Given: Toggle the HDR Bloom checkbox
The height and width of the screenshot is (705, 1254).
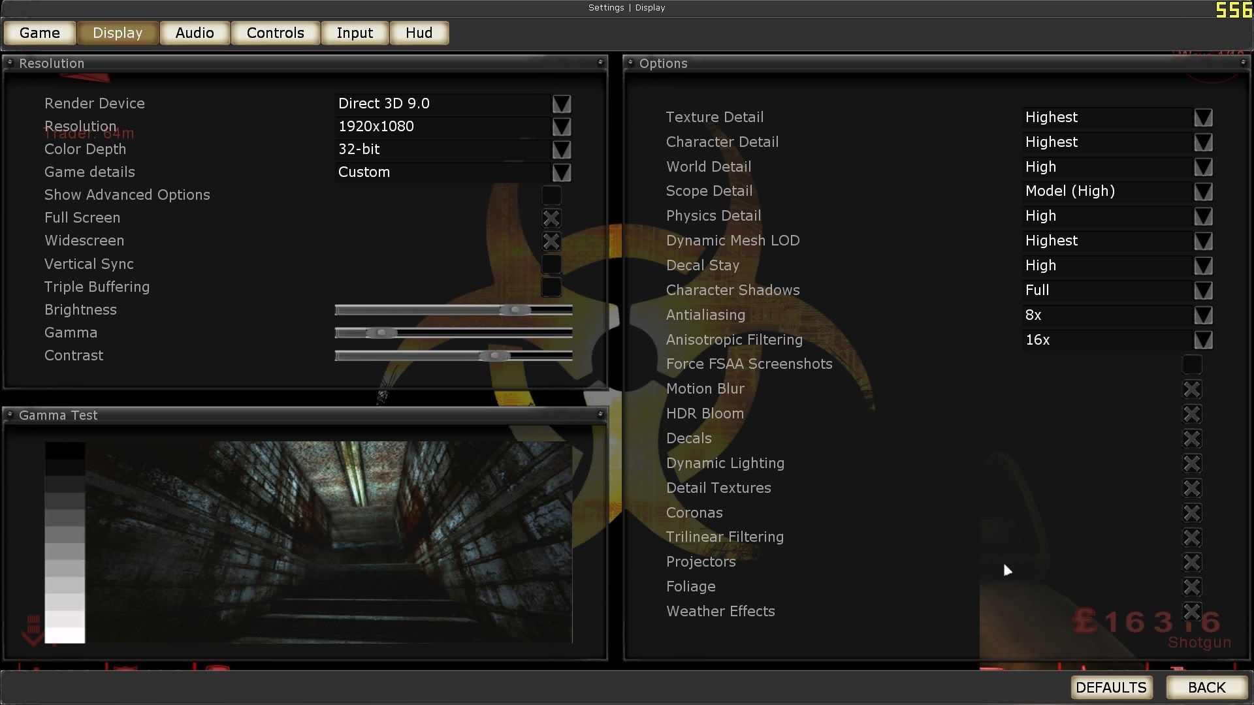Looking at the screenshot, I should [1192, 414].
